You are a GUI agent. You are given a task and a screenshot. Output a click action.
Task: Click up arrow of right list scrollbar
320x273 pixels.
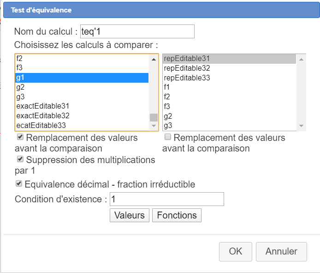pos(302,59)
